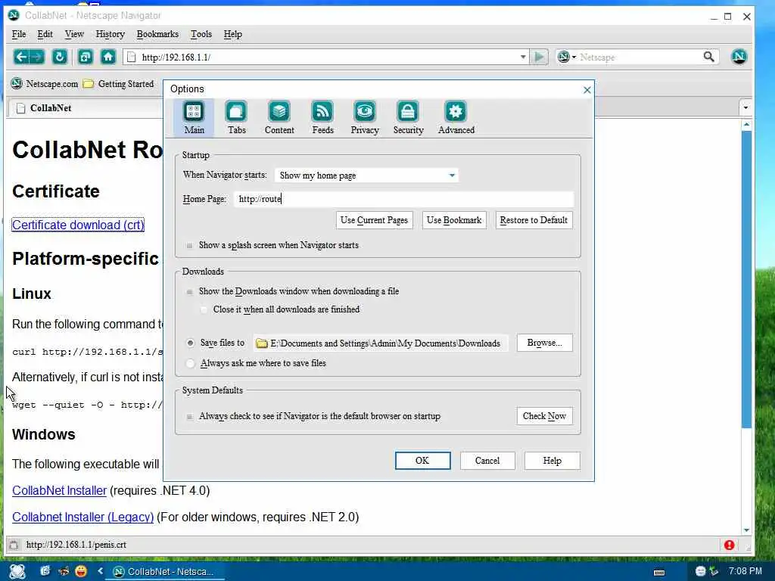The height and width of the screenshot is (581, 775).
Task: Open the Edit menu
Action: click(x=45, y=34)
